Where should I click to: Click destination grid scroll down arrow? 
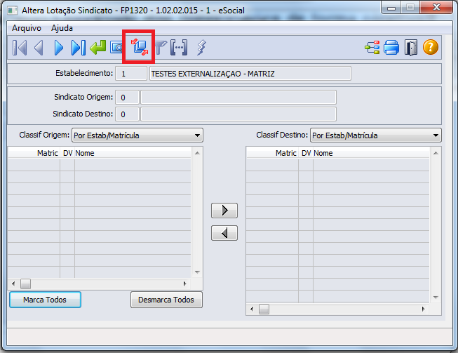(436, 297)
